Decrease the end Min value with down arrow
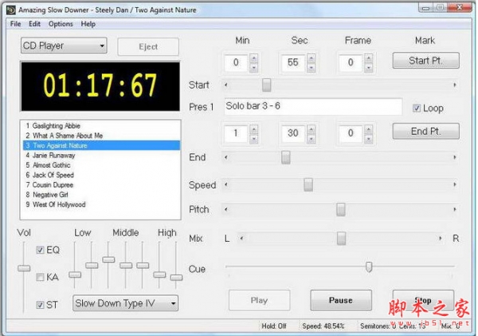478x336 pixels. [x=253, y=139]
